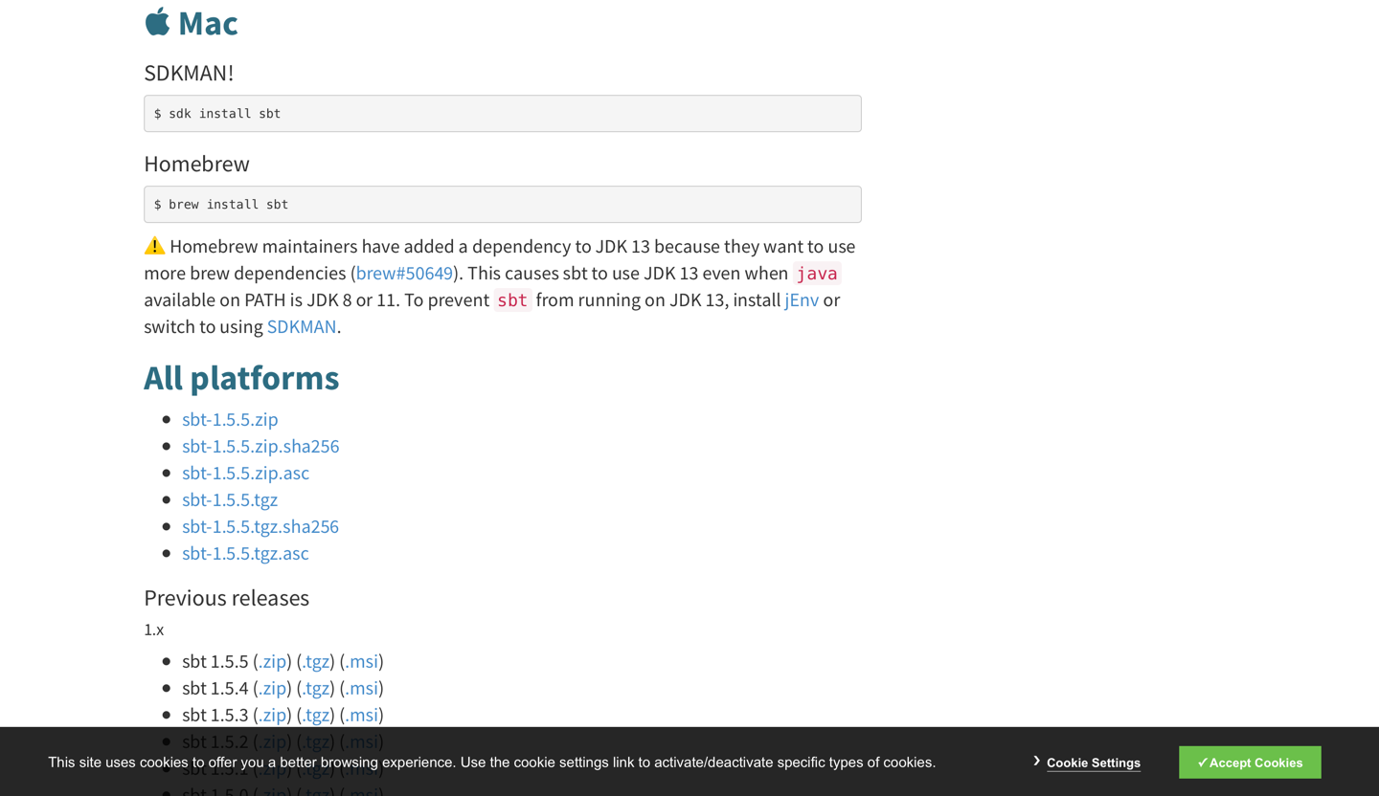Download sbt-1.5.5.tgz.asc signature
1379x796 pixels.
tap(245, 553)
